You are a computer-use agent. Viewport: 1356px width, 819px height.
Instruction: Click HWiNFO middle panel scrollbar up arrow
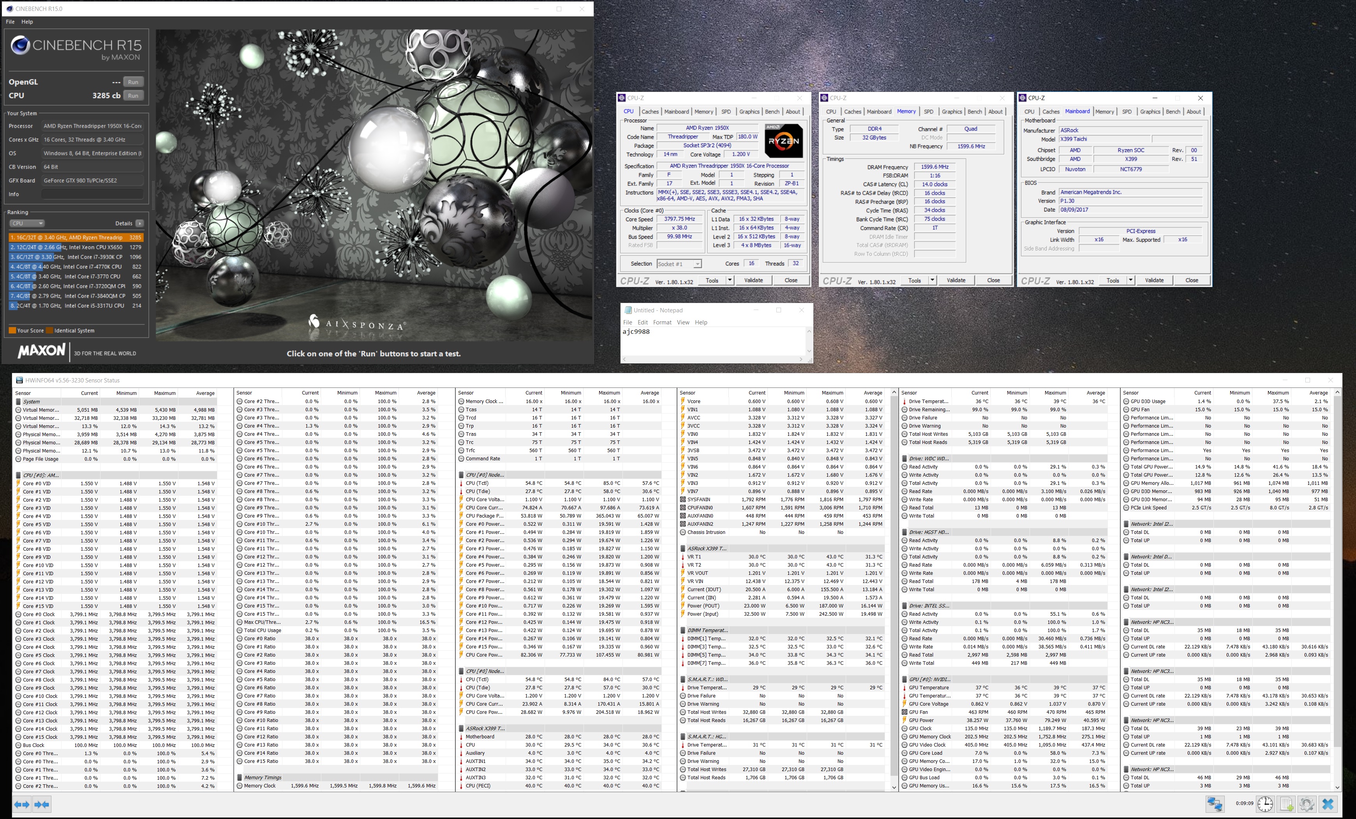tap(894, 392)
